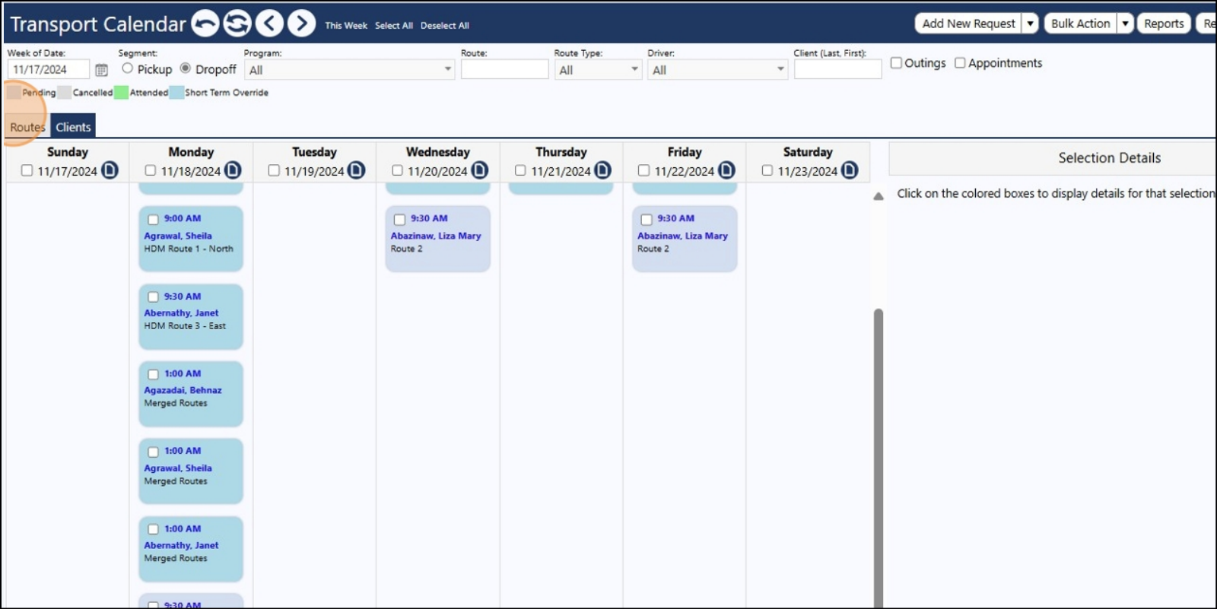Tick the 1:00 AM Agazadai, Behnaz trip checkbox

pyautogui.click(x=153, y=375)
